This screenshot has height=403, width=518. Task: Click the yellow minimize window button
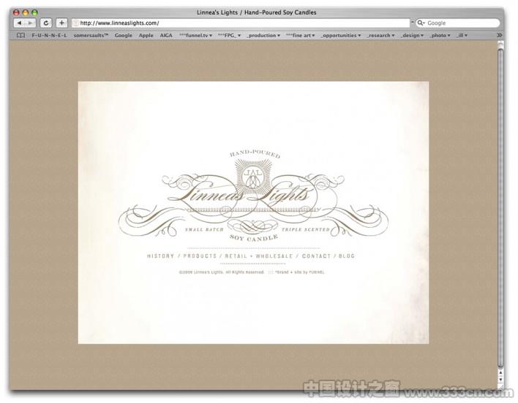pos(25,12)
